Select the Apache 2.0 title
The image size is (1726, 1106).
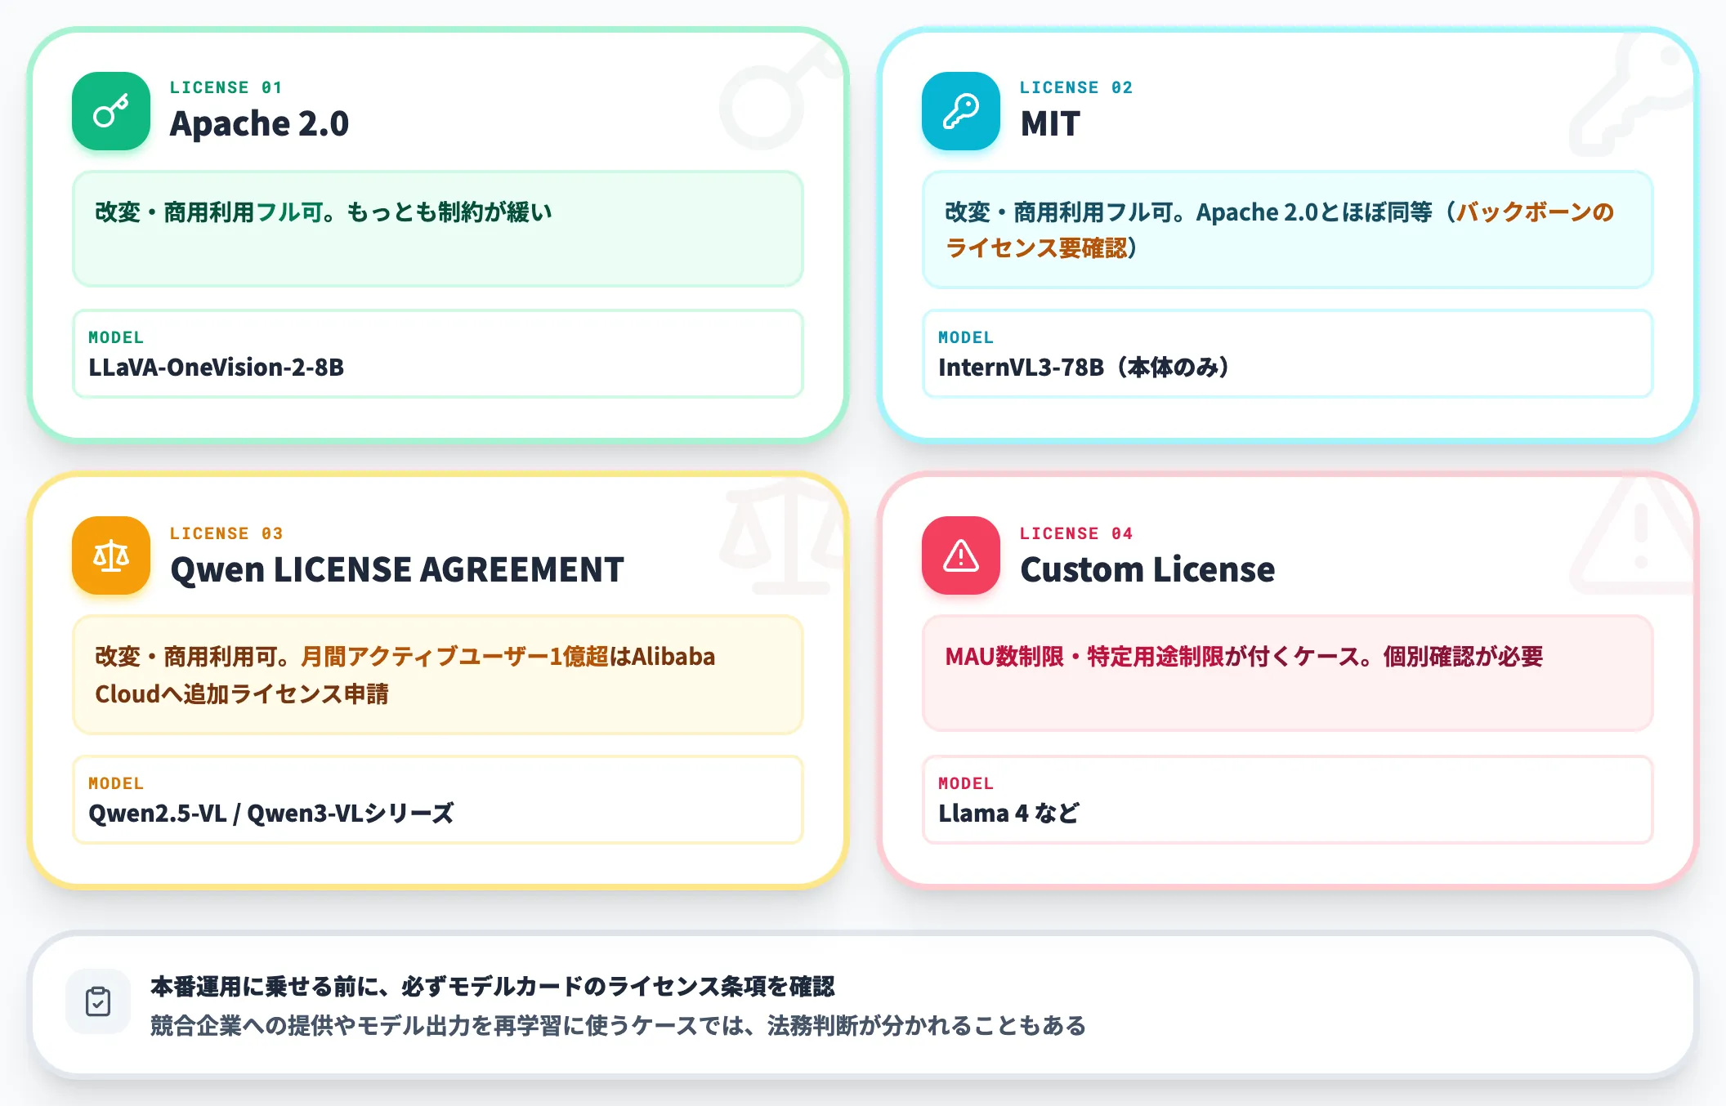coord(259,123)
